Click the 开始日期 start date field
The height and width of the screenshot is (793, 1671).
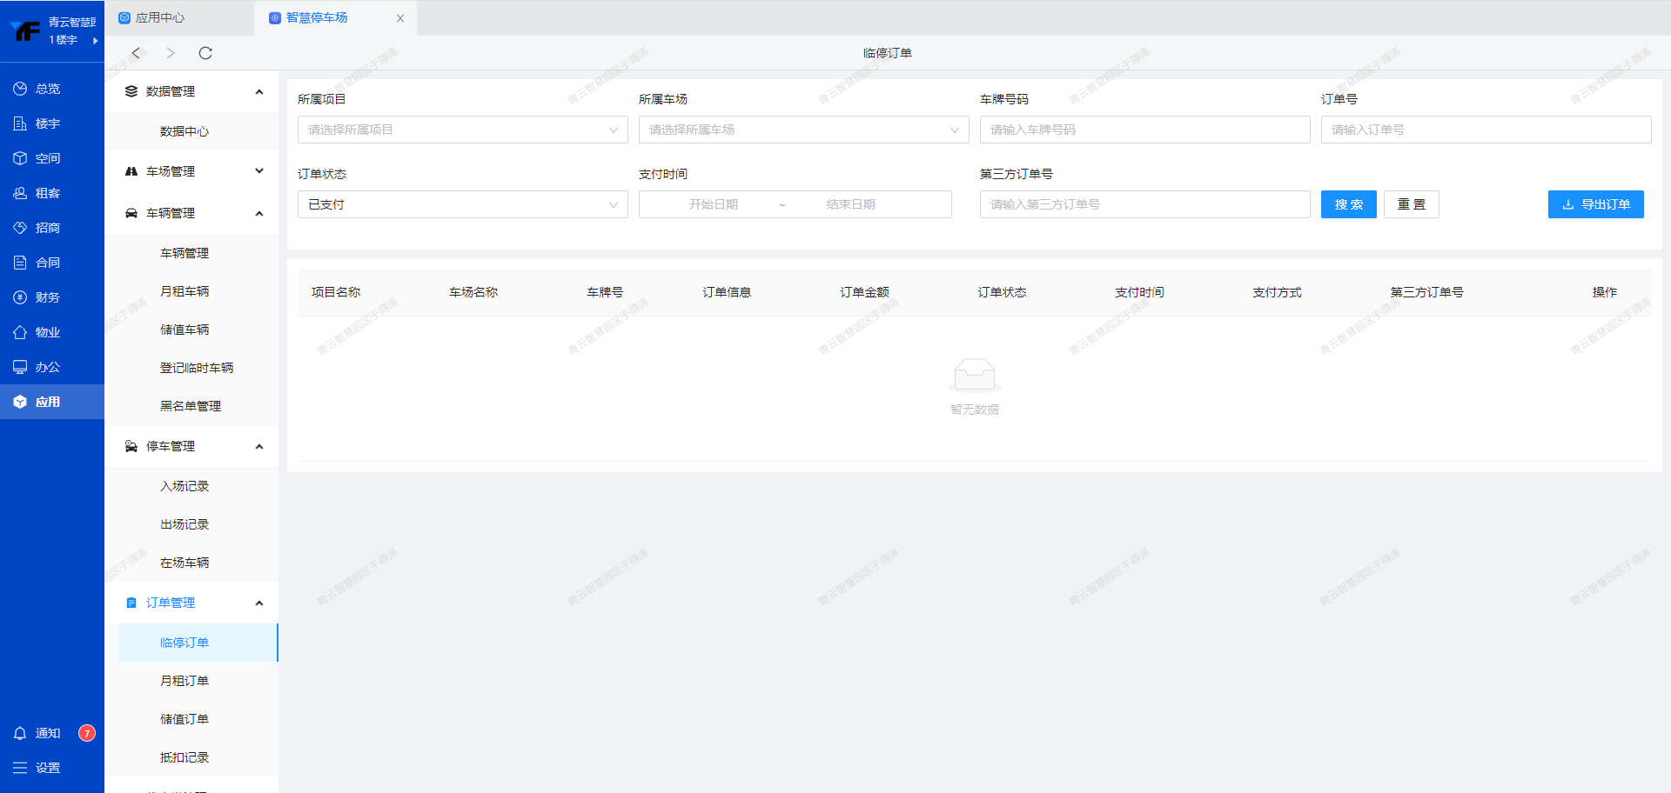(x=713, y=204)
